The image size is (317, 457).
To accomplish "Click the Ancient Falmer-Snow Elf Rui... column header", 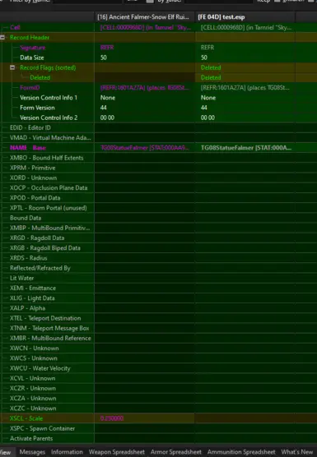I will coord(144,17).
